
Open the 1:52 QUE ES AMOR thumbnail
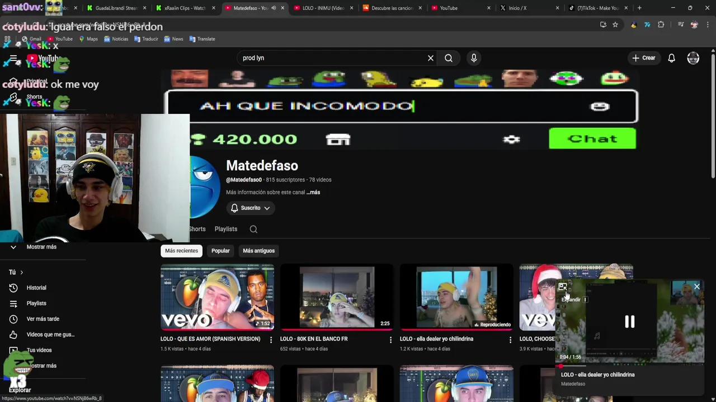(217, 297)
